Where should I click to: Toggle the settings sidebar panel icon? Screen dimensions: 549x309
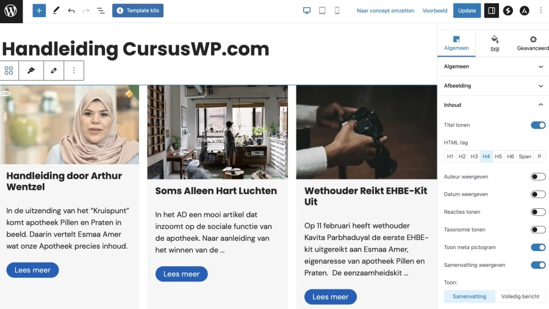[x=492, y=10]
